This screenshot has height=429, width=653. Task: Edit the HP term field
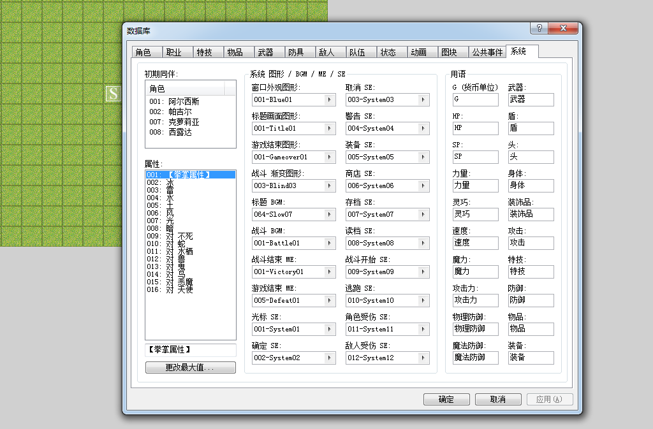(475, 128)
